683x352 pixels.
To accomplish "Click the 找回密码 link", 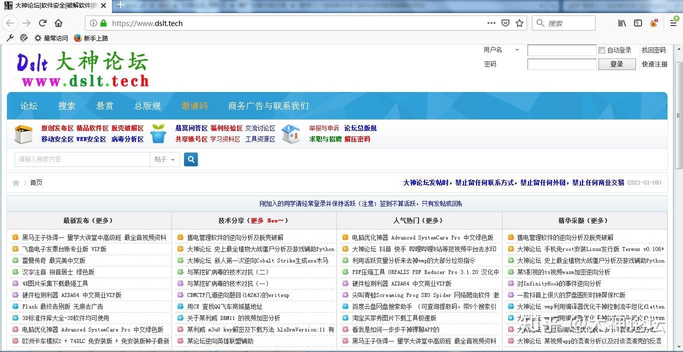I will coord(654,50).
